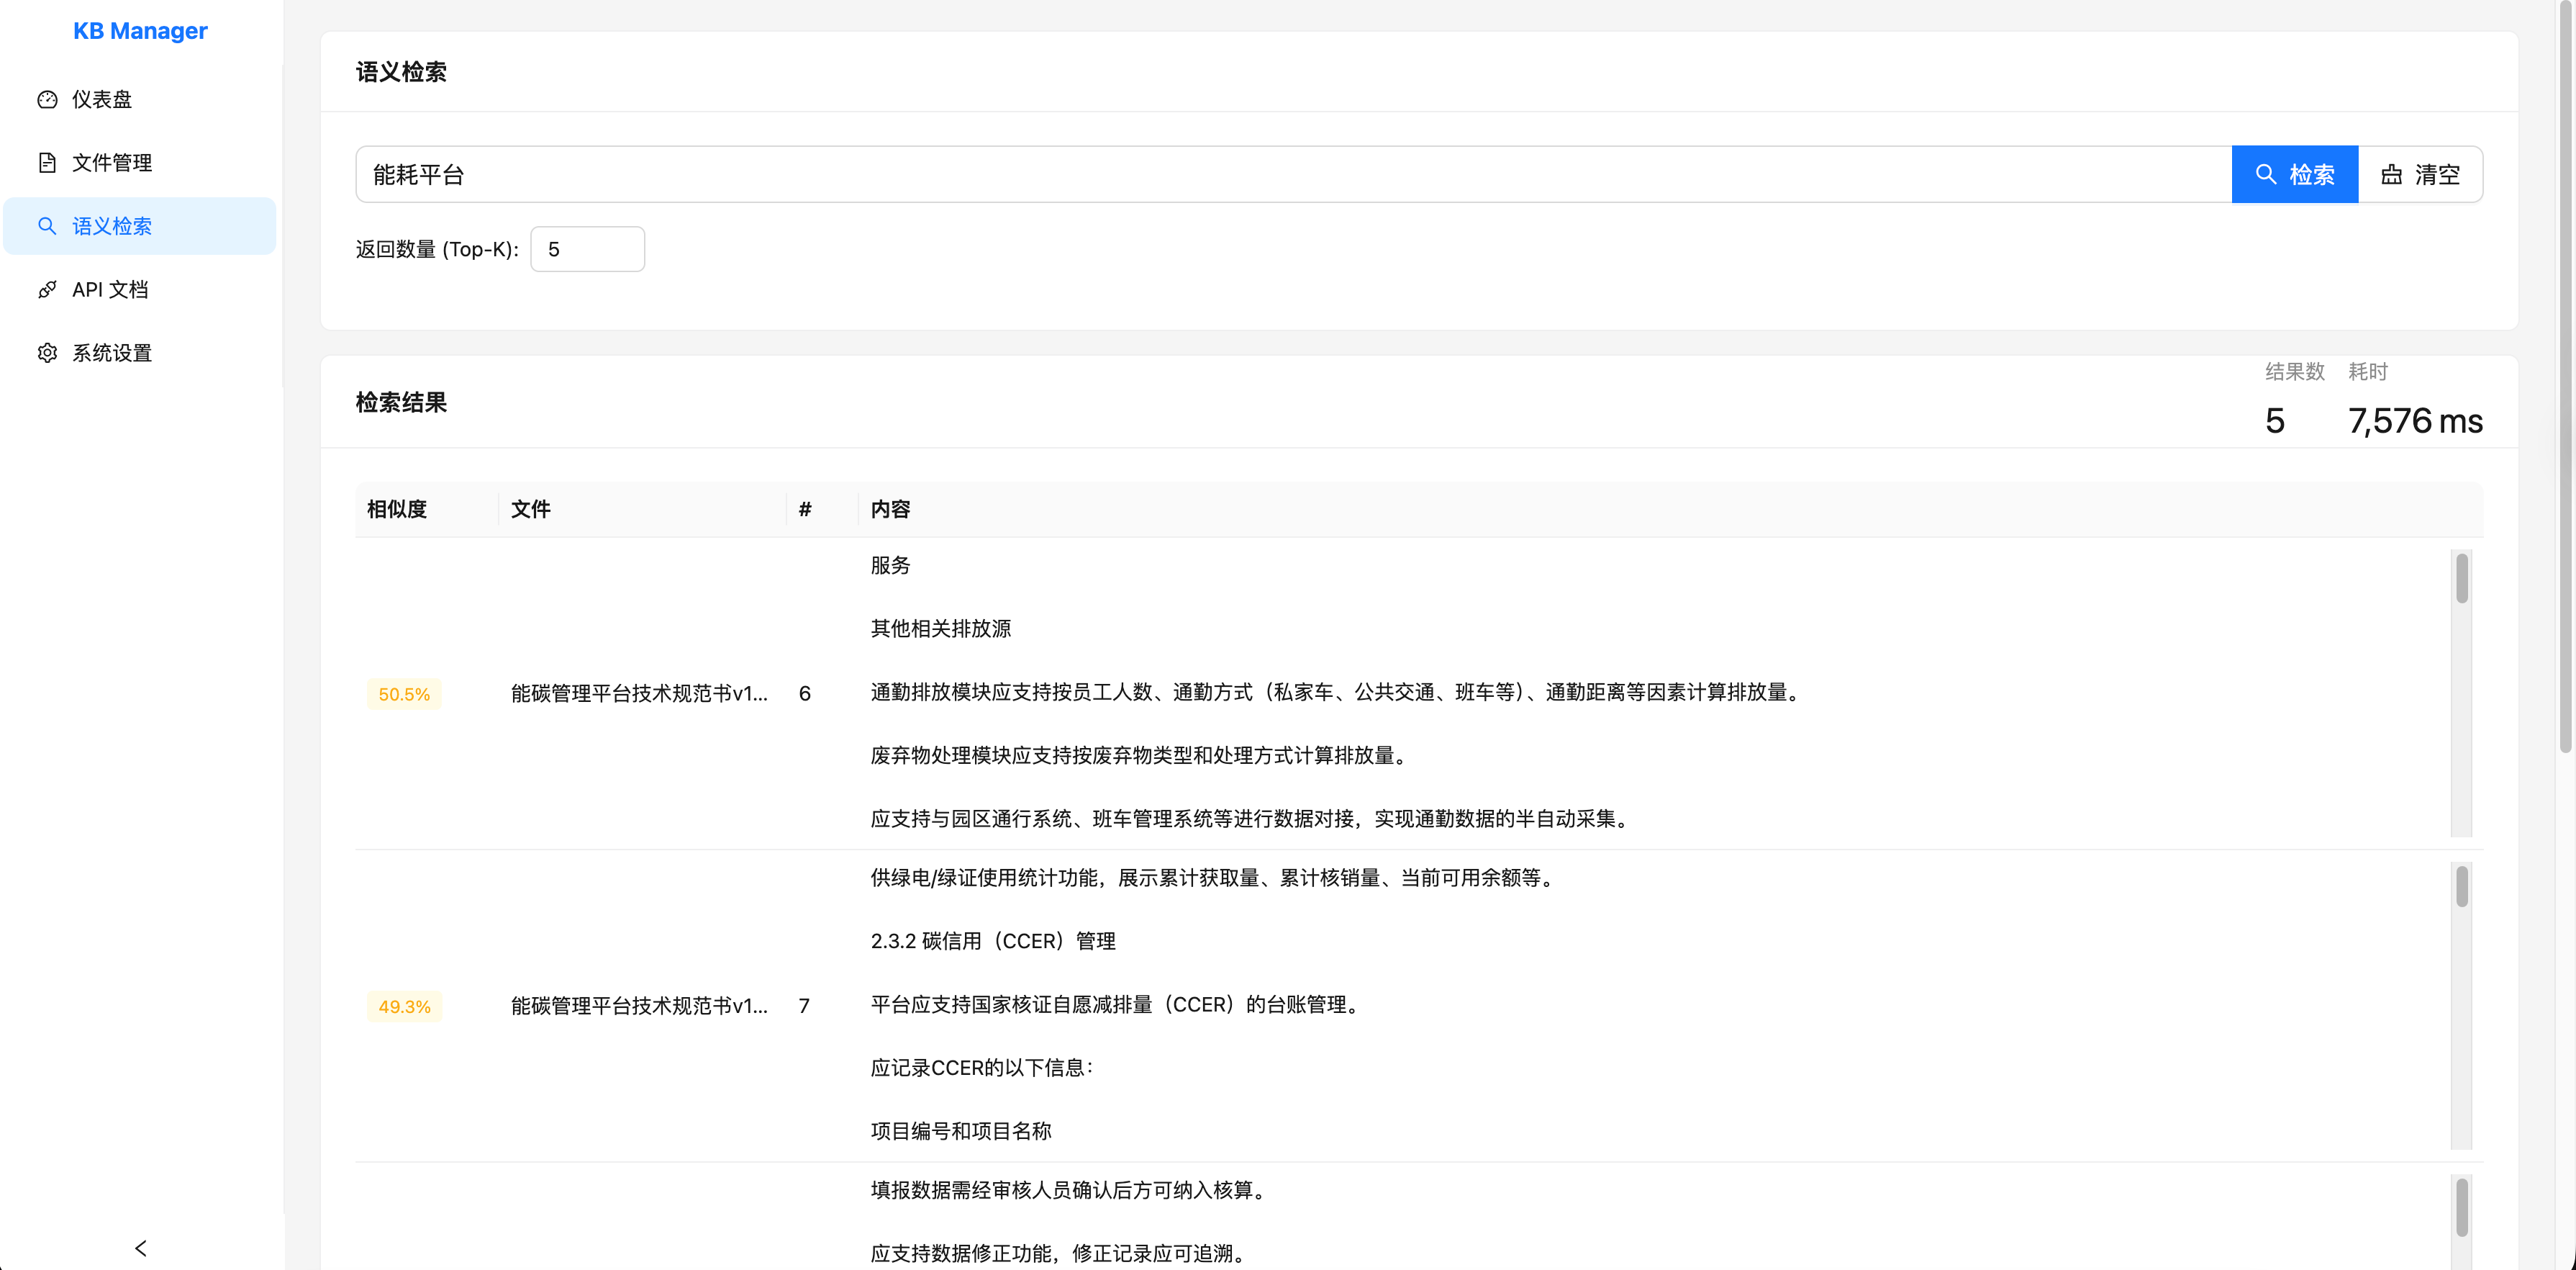
Task: Open 系统设置 menu item
Action: (x=140, y=352)
